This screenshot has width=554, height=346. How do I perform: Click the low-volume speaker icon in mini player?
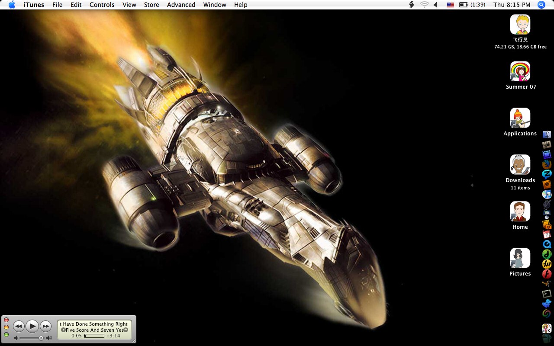coord(16,338)
